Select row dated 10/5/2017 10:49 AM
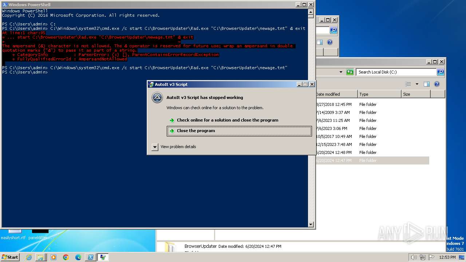 pyautogui.click(x=372, y=136)
